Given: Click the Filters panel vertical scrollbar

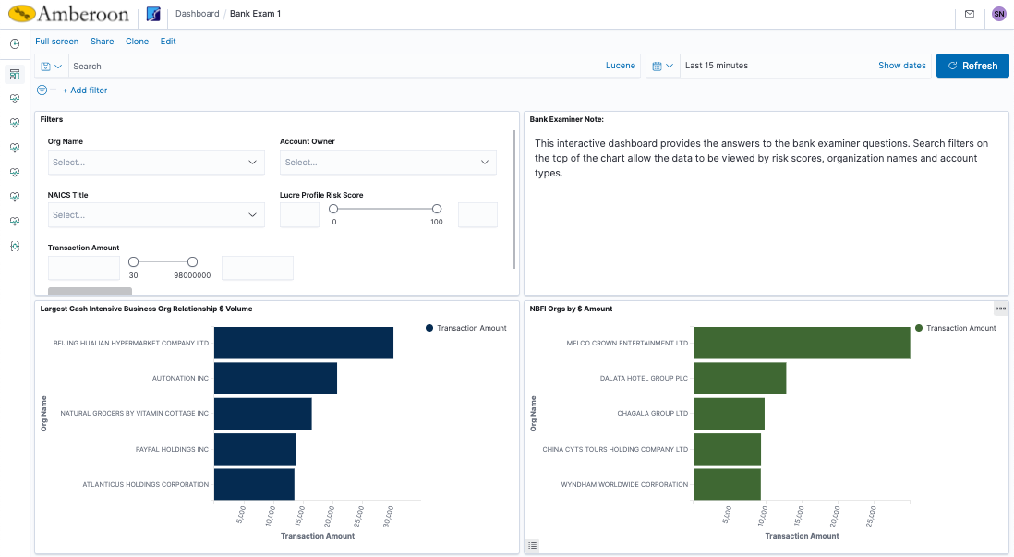Looking at the screenshot, I should (514, 200).
